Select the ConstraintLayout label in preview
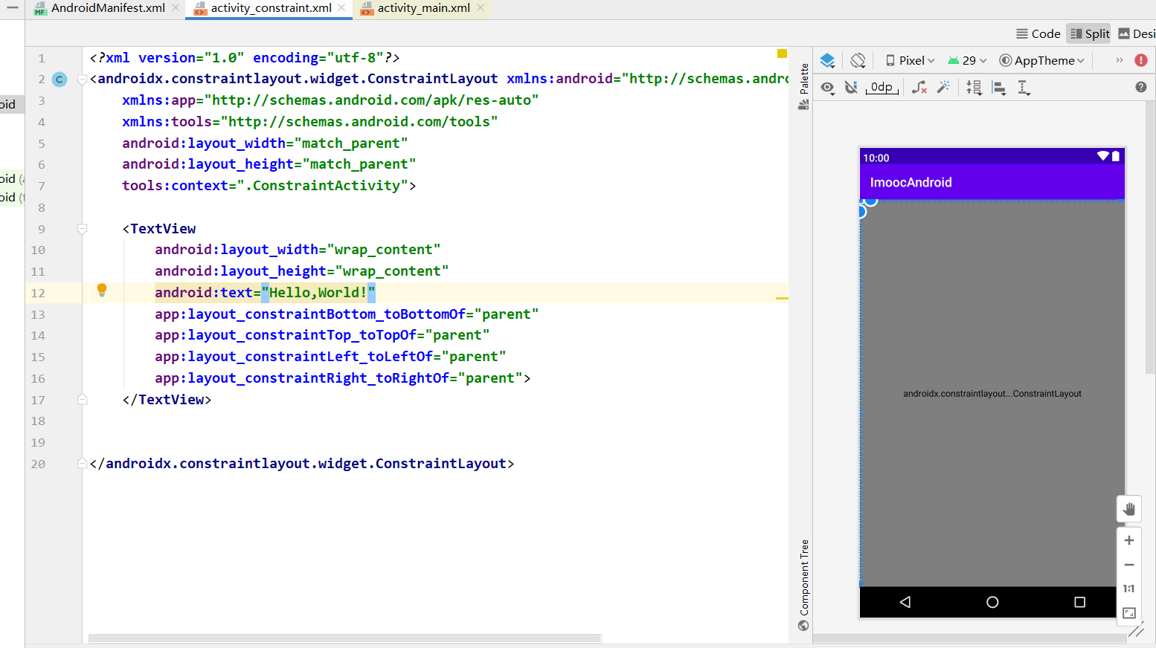This screenshot has width=1156, height=648. (x=992, y=394)
